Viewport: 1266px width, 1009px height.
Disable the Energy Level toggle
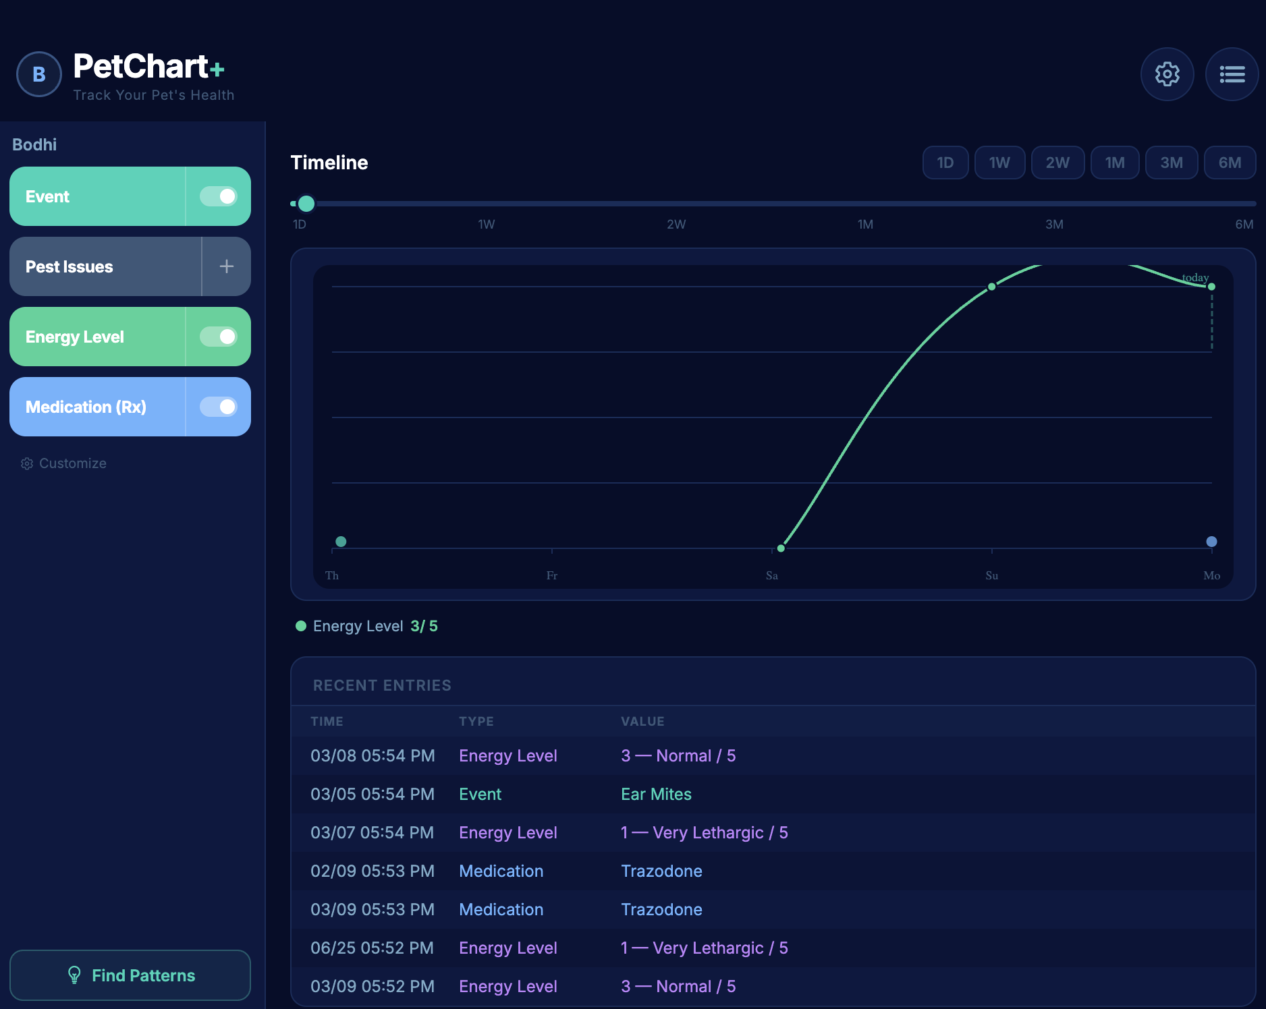click(217, 337)
